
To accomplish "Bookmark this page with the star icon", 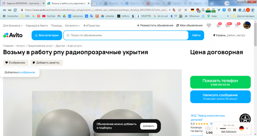I will pos(185,10).
